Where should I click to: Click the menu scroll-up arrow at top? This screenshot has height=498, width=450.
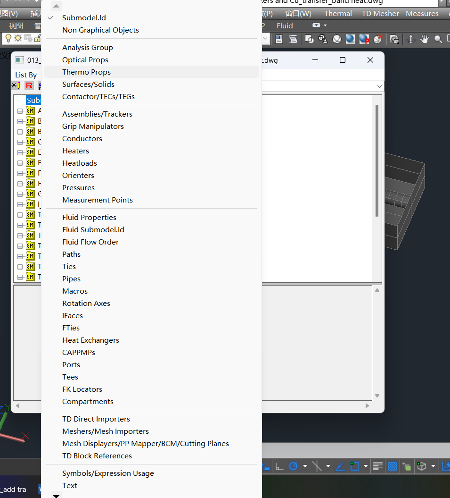point(56,6)
